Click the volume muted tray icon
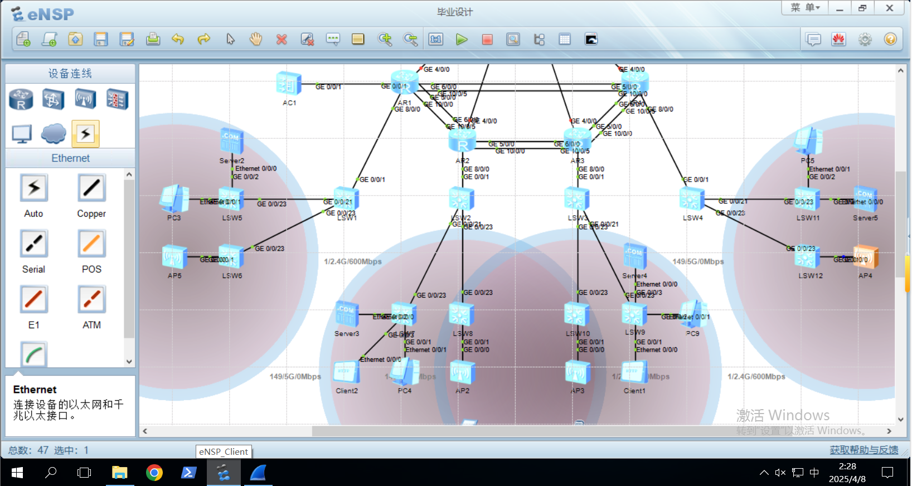Image resolution: width=912 pixels, height=486 pixels. point(780,473)
